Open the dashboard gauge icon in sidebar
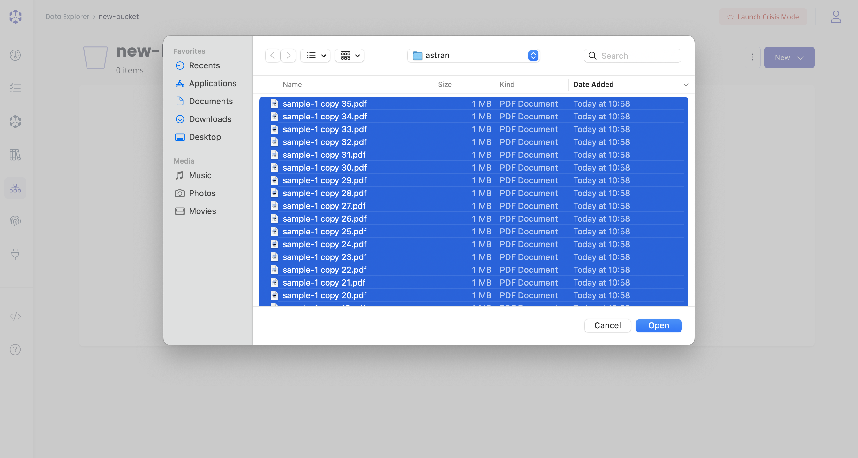Screen dimensions: 858x458 point(15,55)
